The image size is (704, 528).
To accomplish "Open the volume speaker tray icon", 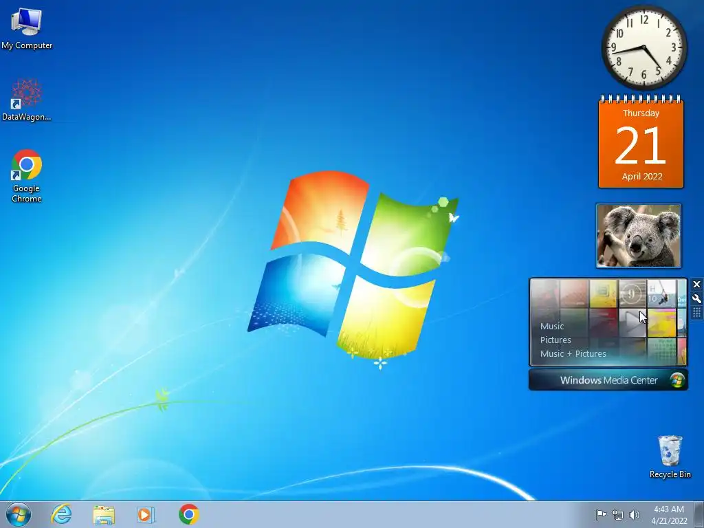I will tap(634, 515).
